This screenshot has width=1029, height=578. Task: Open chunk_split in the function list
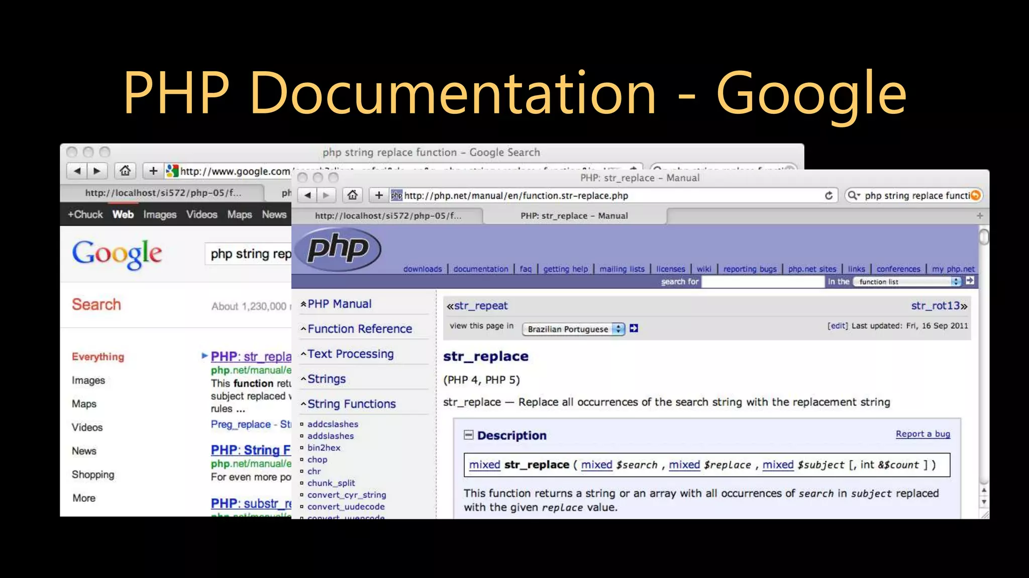[331, 483]
